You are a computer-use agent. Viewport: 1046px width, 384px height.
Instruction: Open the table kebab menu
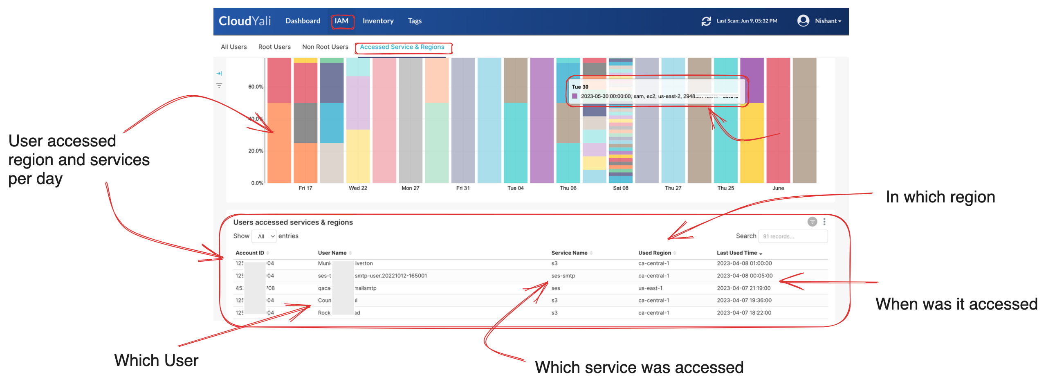point(824,222)
